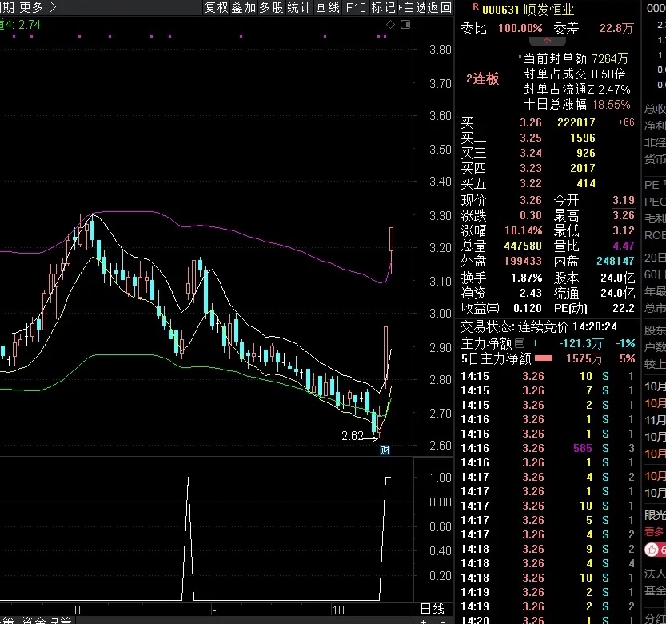Activate the 画线 drawing tool
The image size is (666, 624).
coord(328,8)
